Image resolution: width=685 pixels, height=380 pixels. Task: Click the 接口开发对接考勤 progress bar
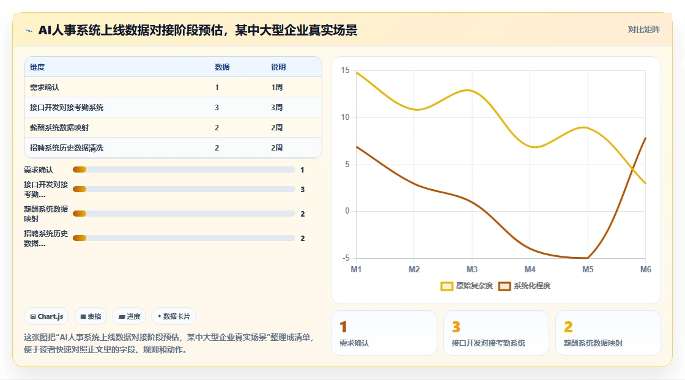pos(184,189)
